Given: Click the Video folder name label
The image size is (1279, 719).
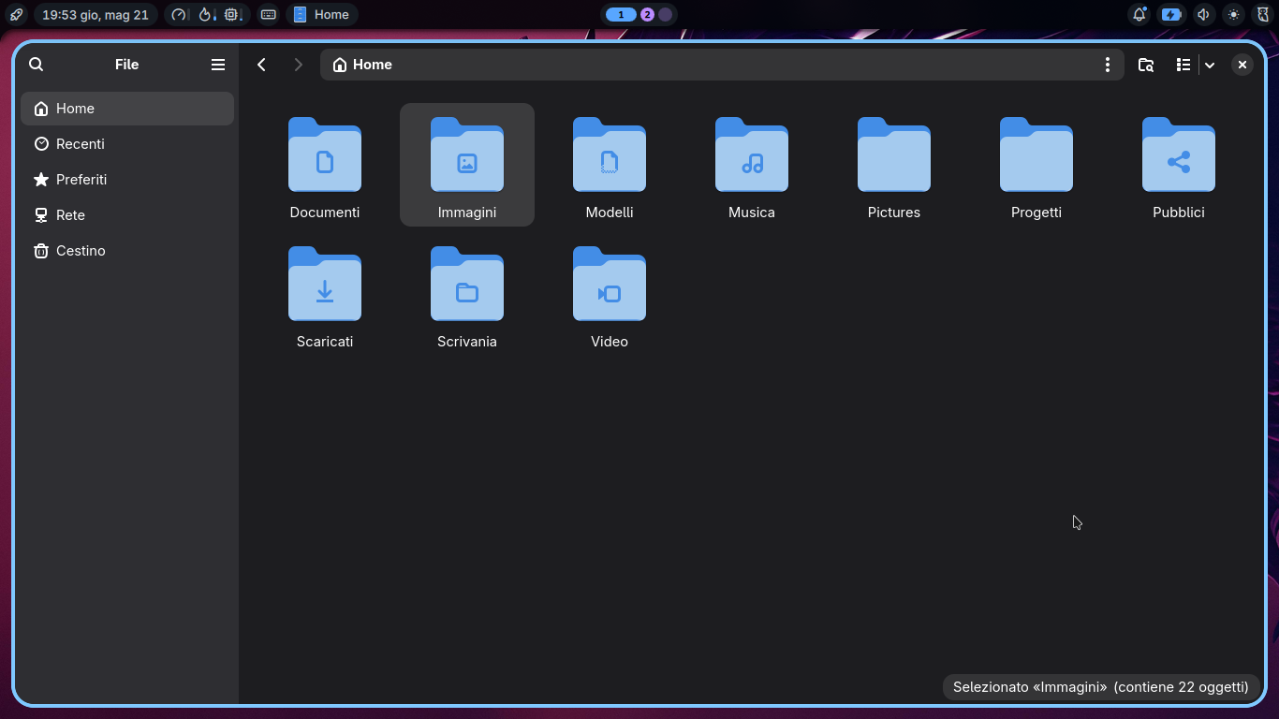Looking at the screenshot, I should click(610, 342).
